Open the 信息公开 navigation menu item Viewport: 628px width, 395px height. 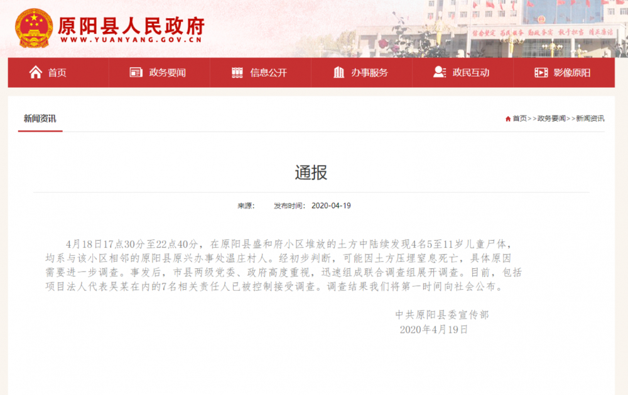[269, 72]
